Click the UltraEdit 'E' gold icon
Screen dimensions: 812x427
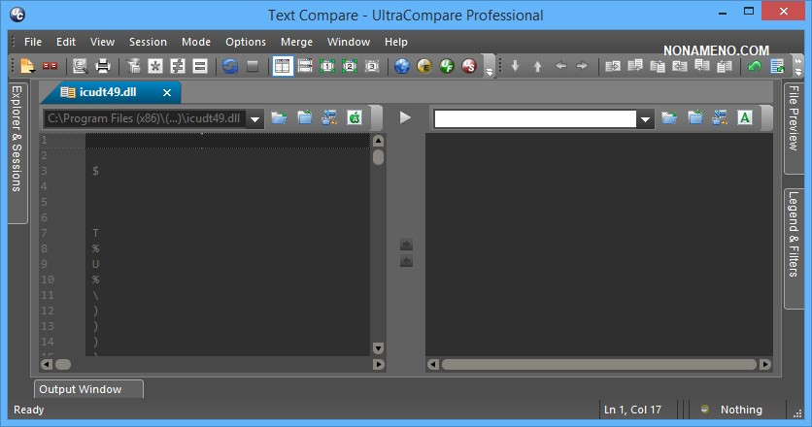[424, 67]
